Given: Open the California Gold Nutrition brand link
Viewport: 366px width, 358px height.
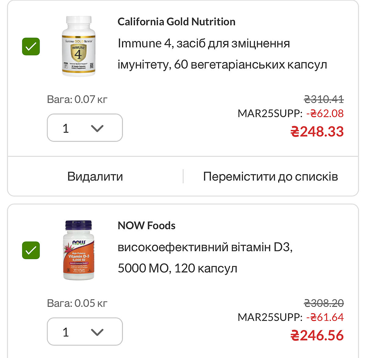Looking at the screenshot, I should (176, 22).
